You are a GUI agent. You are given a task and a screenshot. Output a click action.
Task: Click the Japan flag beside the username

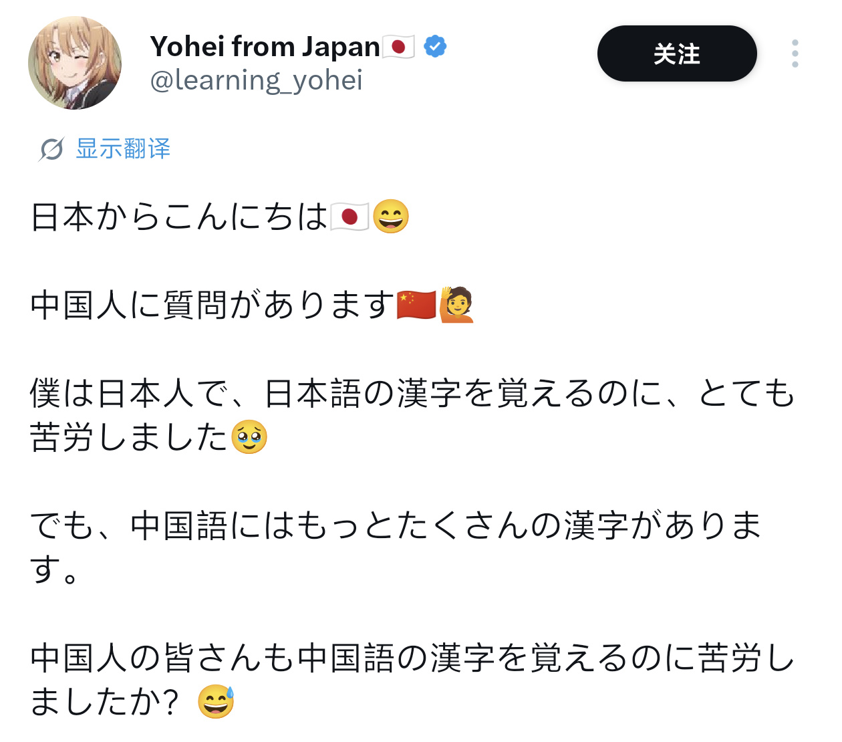point(398,47)
